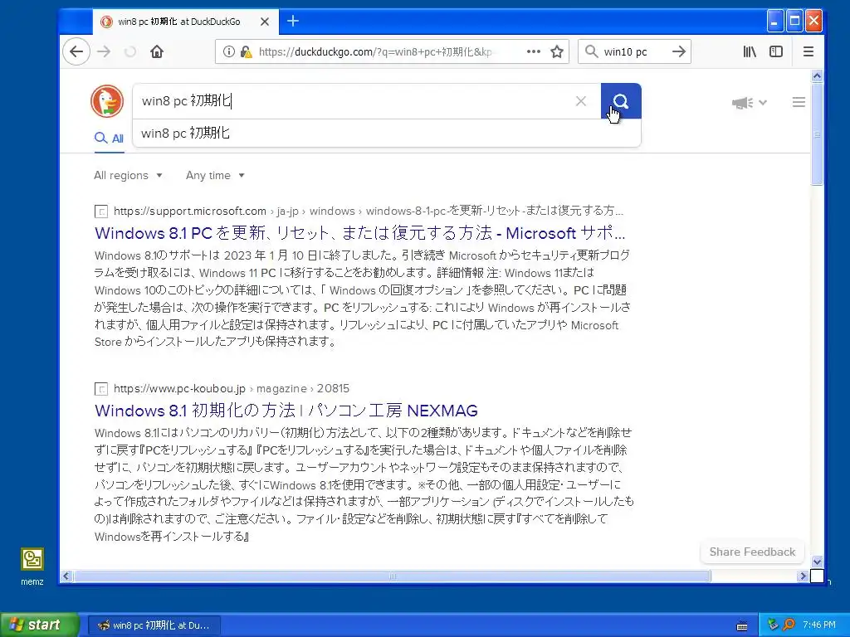850x637 pixels.
Task: Bookmark this page with the star icon
Action: tap(557, 52)
